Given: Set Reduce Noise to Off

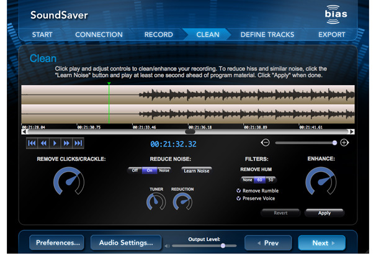Looking at the screenshot, I should [133, 170].
